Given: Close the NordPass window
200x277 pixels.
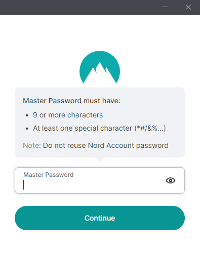Looking at the screenshot, I should tap(188, 7).
